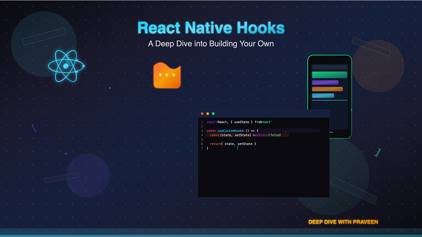Image resolution: width=422 pixels, height=237 pixels.
Task: Click the red traffic-light dot on the code window
Action: point(202,113)
